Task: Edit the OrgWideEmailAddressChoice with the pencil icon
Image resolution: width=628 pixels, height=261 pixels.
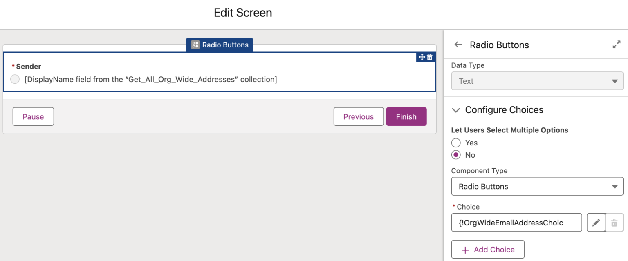Action: (596, 223)
